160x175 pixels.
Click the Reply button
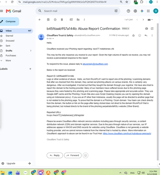pos(55,155)
